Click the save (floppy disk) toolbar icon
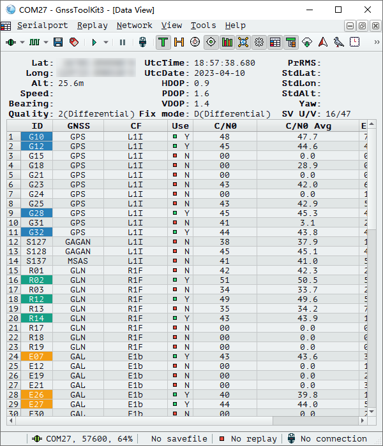Viewport: 383px width, 446px height. pos(58,42)
